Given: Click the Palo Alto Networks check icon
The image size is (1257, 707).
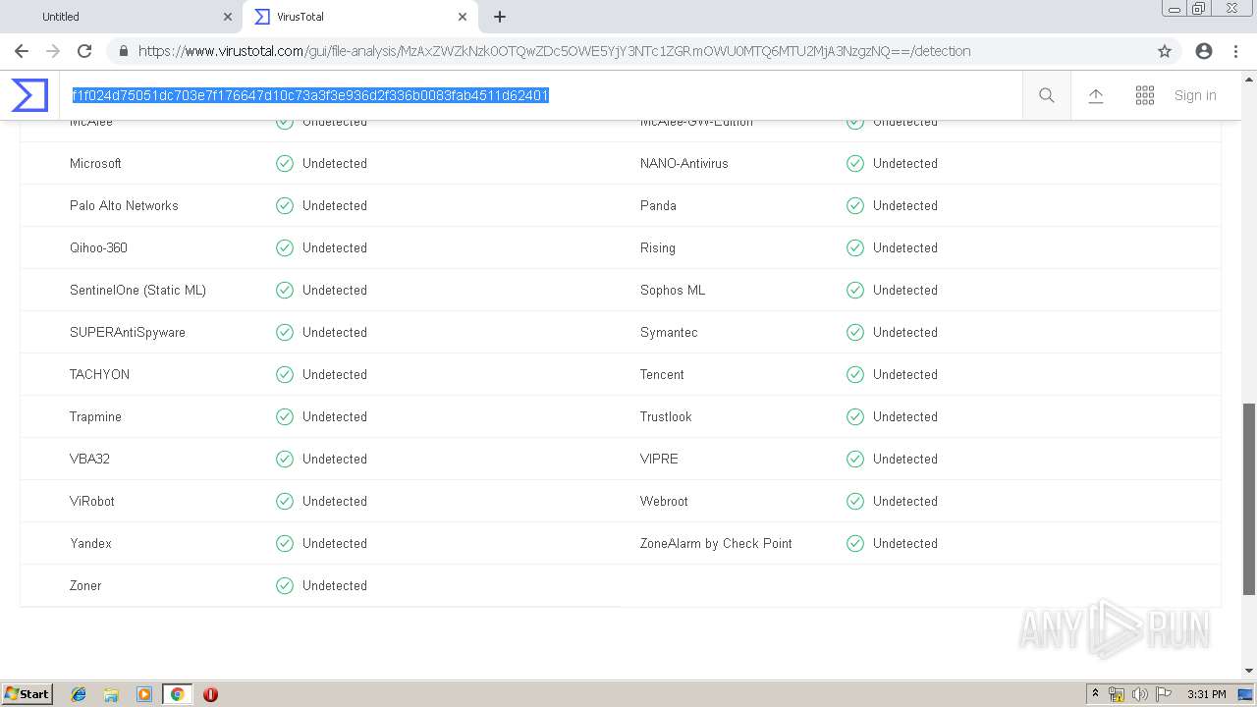Looking at the screenshot, I should tap(285, 205).
